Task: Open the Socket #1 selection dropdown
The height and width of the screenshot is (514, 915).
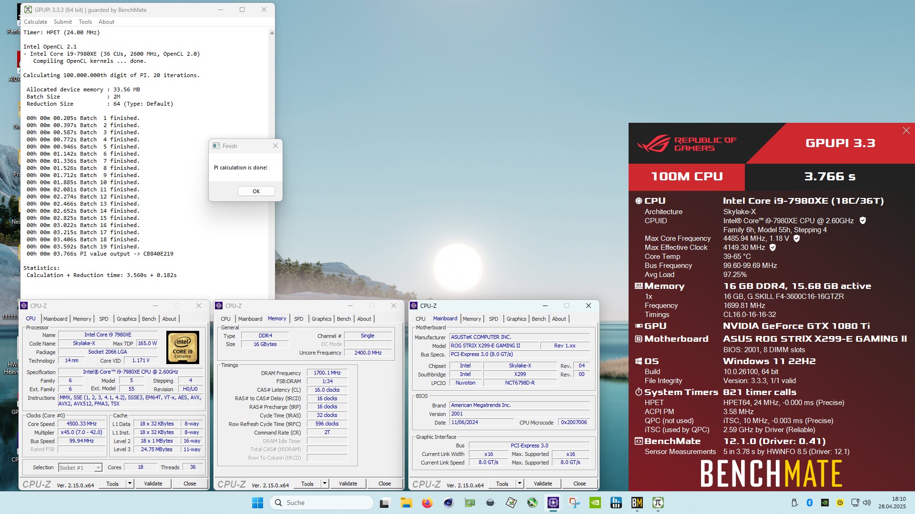Action: tap(80, 468)
